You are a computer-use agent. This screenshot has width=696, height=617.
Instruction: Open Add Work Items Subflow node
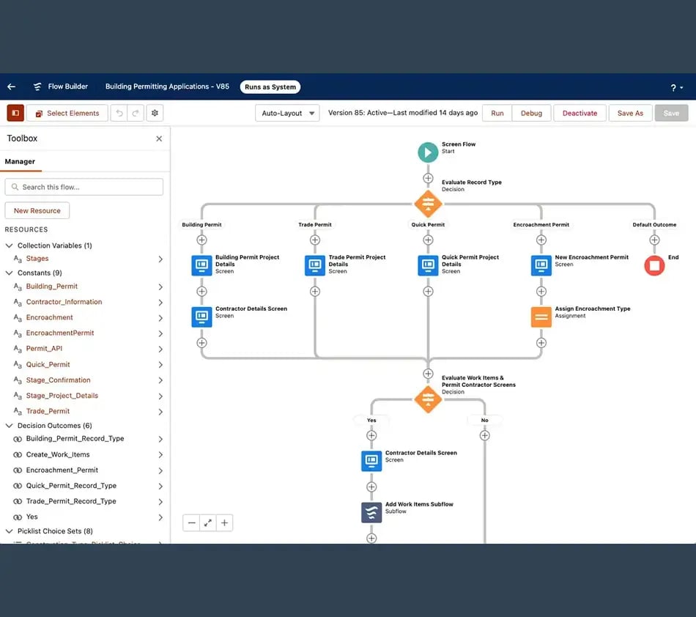pyautogui.click(x=371, y=513)
